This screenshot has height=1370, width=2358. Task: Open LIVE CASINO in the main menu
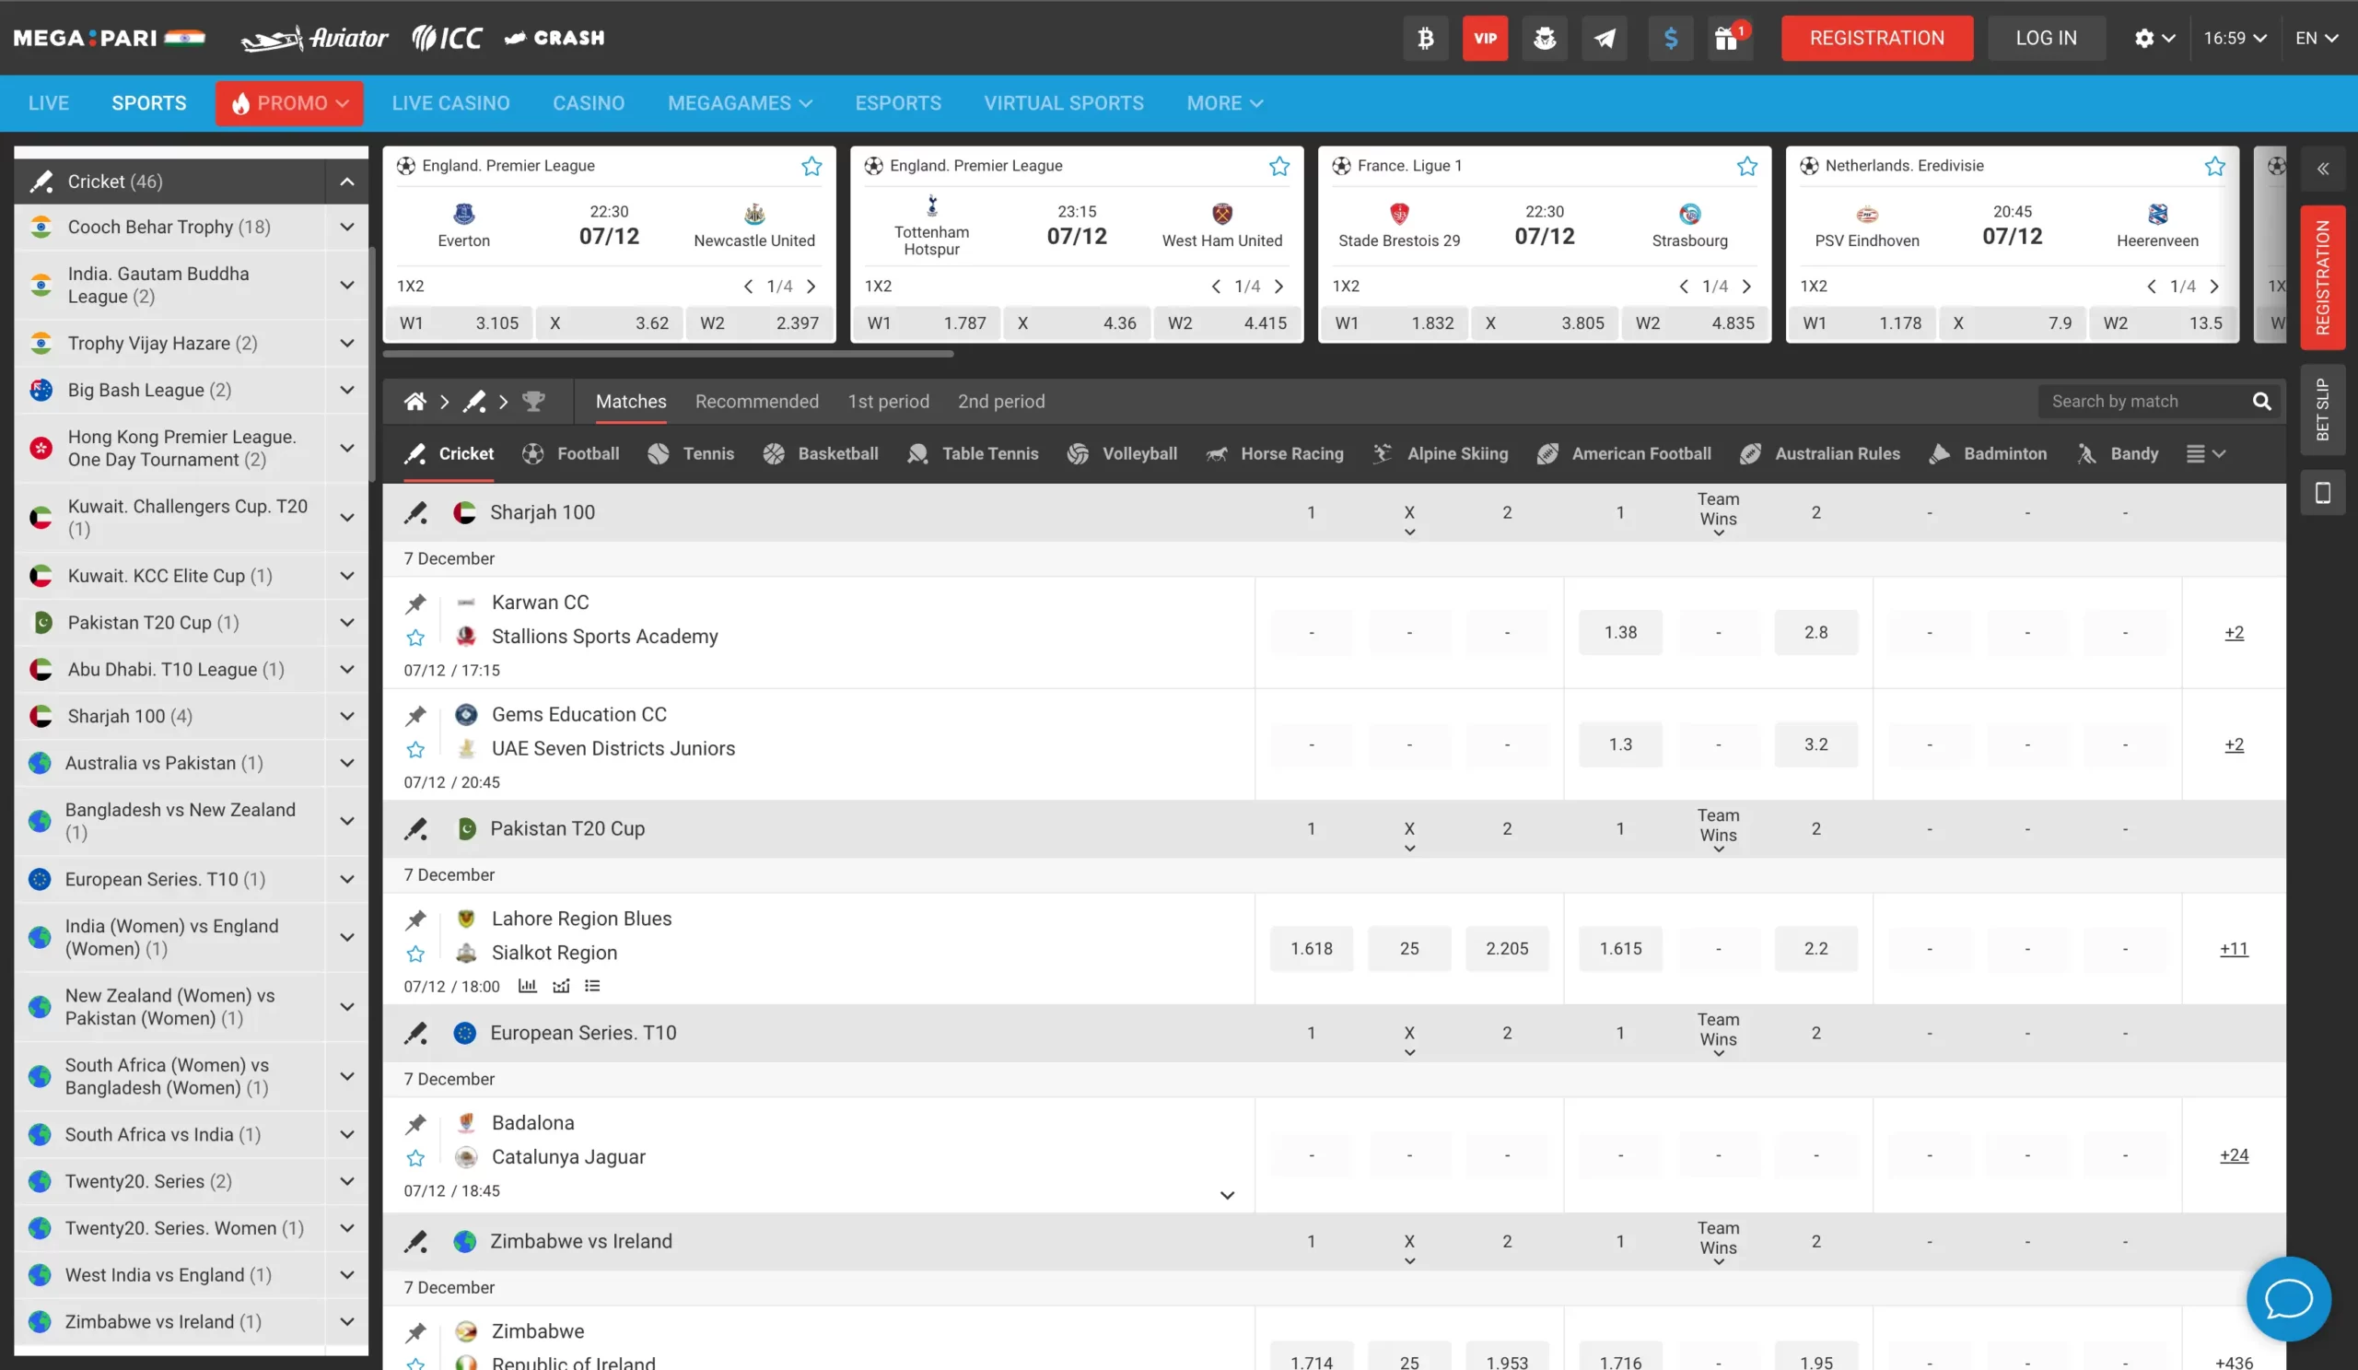click(x=451, y=103)
